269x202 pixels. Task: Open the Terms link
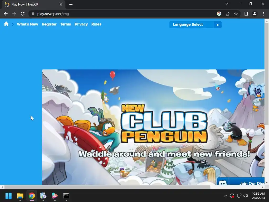pos(65,24)
